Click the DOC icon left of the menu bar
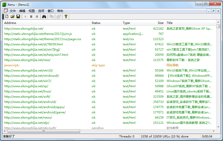Viewport: 223px width, 141px height. [x=5, y=11]
